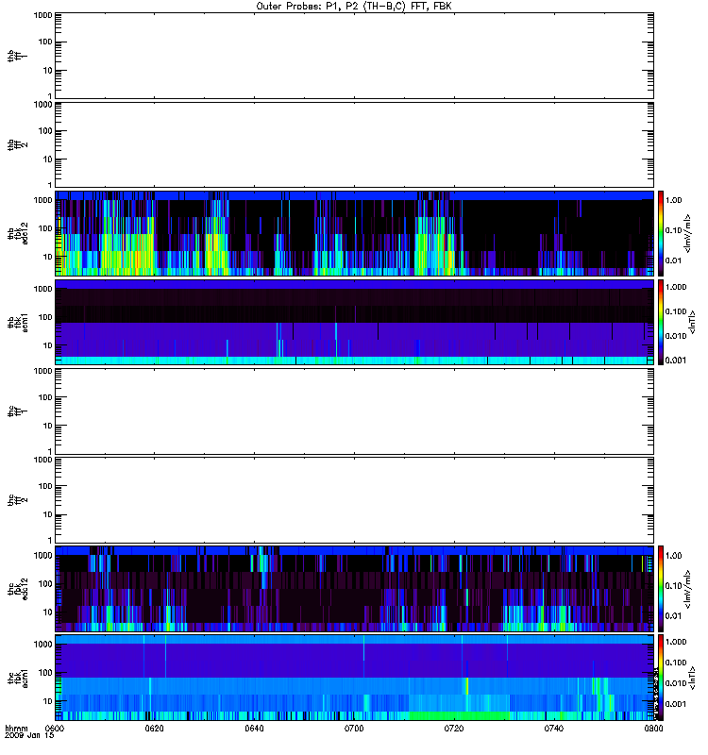Click the 'thc fbk scm1' y-axis label
Viewport: 708px width, 755px height.
[18, 678]
